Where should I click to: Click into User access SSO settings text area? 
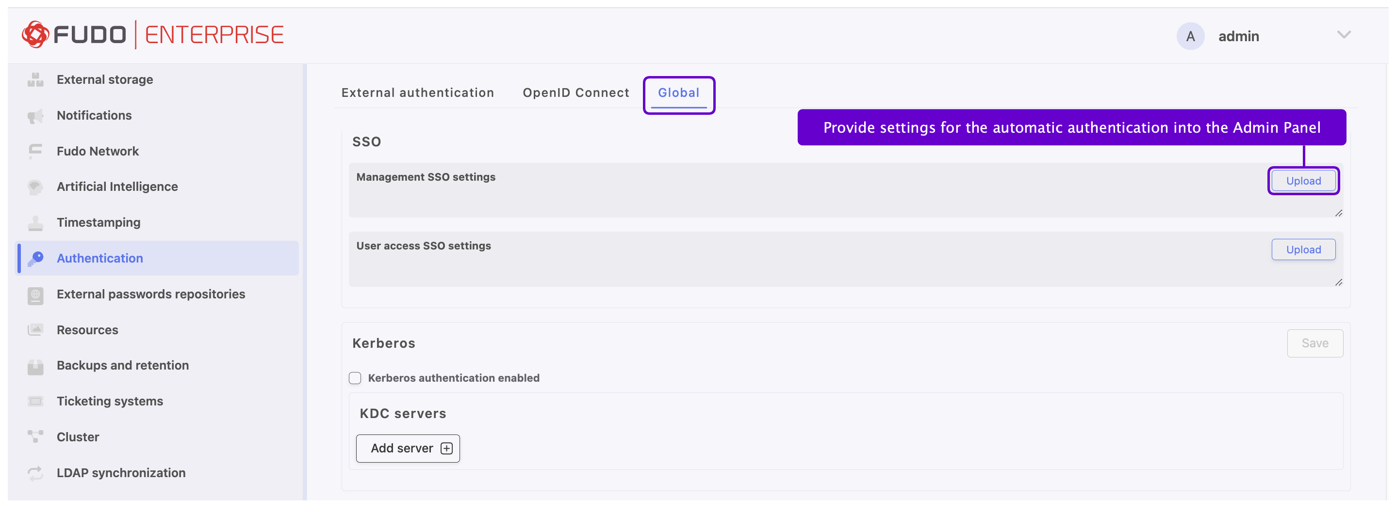[846, 259]
